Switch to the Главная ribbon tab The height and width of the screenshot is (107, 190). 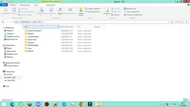point(12,5)
